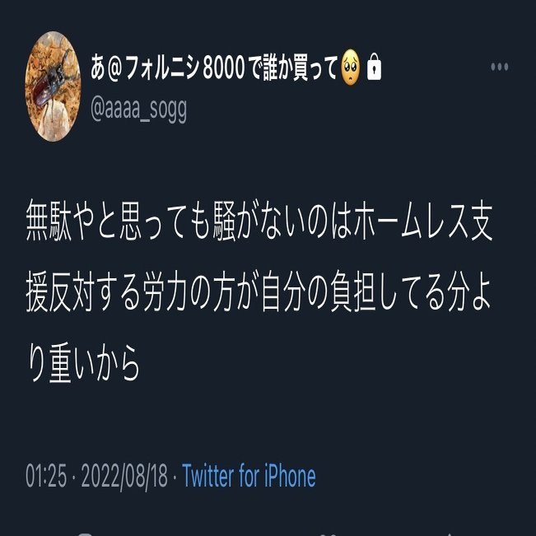The height and width of the screenshot is (536, 536).
Task: Tap the reply icon at bottom edge
Action: pos(84,534)
